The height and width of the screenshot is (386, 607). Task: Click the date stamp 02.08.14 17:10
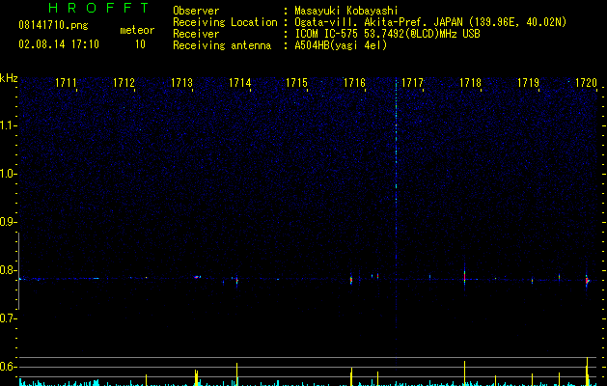pyautogui.click(x=59, y=44)
